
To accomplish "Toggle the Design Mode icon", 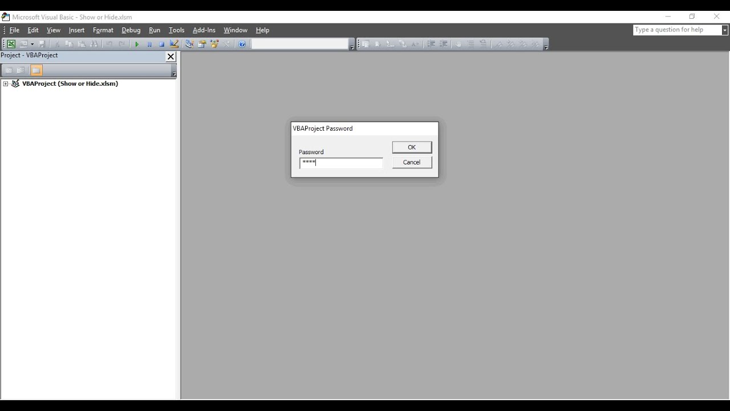I will [x=174, y=44].
